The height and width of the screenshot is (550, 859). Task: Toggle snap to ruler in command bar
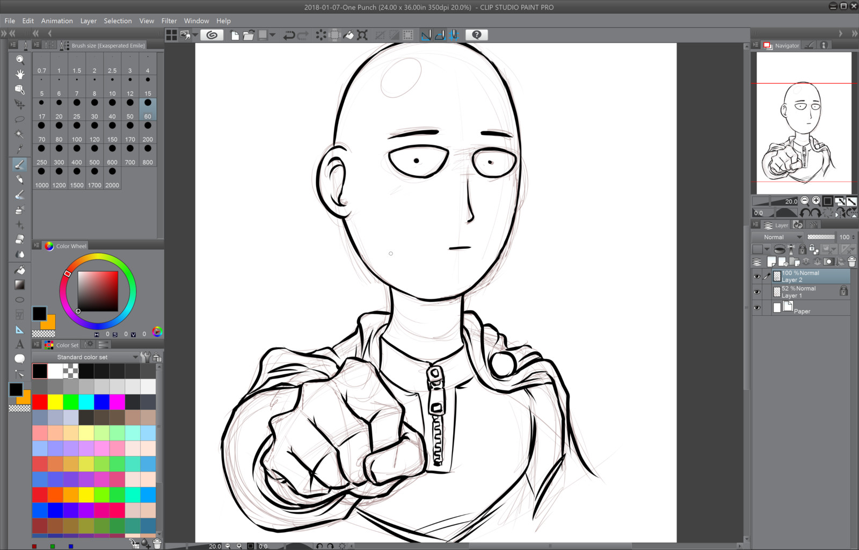tap(426, 35)
